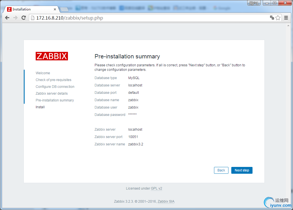Click the 'Database type' label
The height and width of the screenshot is (210, 293).
(106, 78)
